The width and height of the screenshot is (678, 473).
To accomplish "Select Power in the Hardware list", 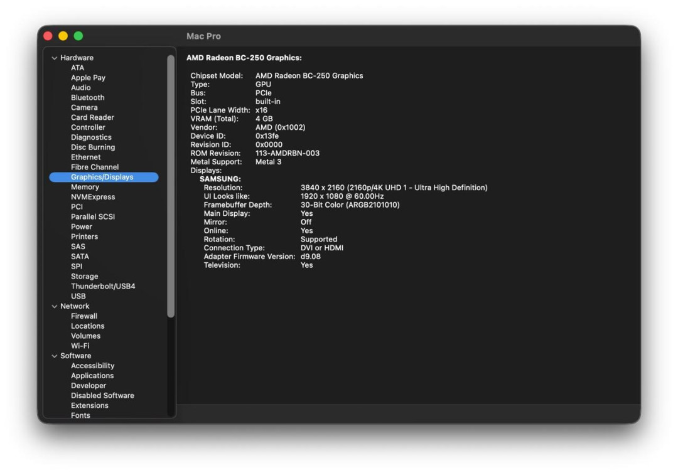I will (82, 227).
